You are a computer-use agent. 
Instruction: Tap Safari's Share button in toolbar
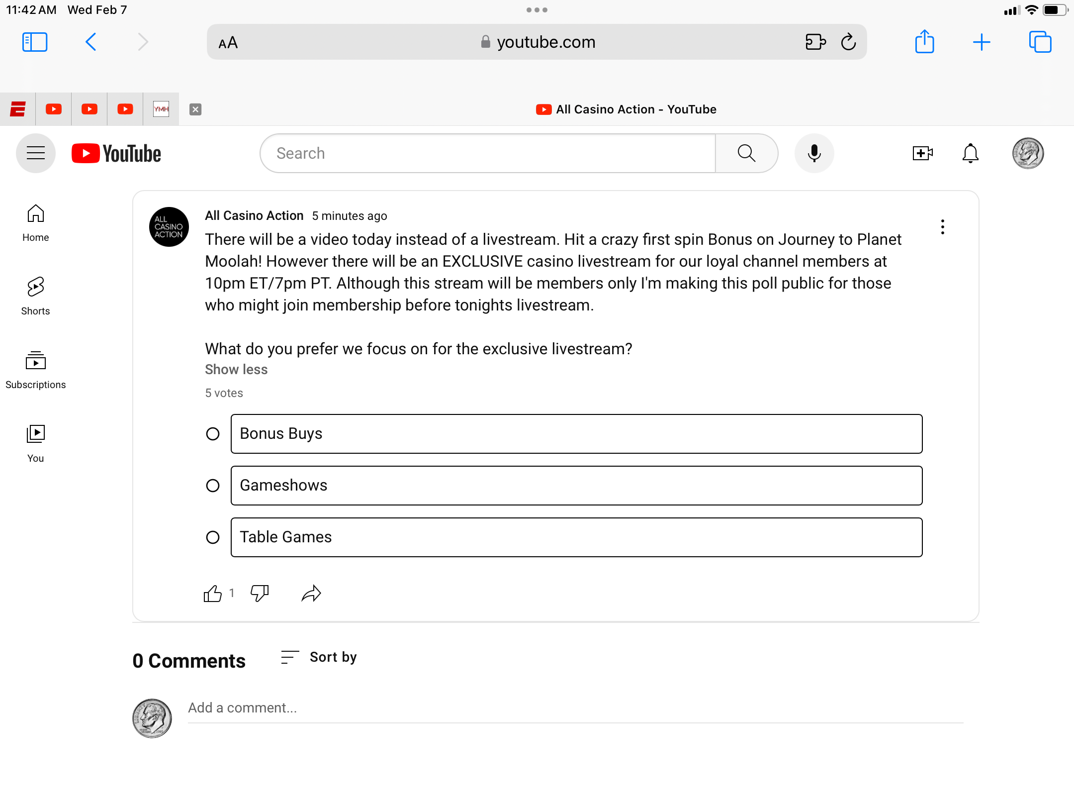(x=924, y=42)
